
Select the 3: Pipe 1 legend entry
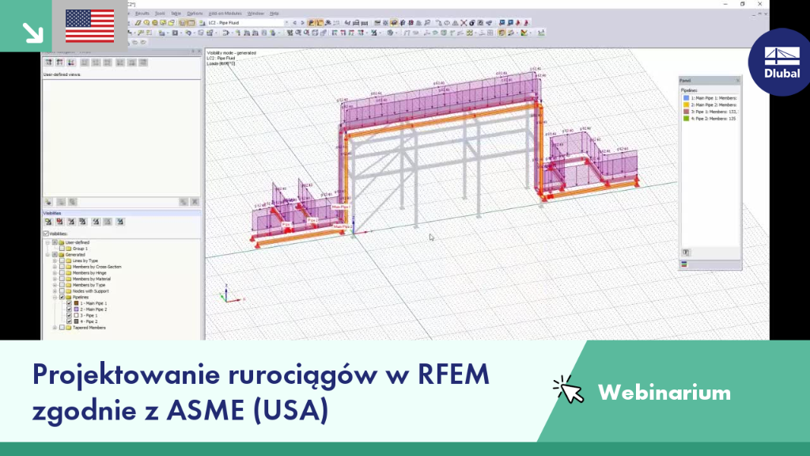[711, 112]
